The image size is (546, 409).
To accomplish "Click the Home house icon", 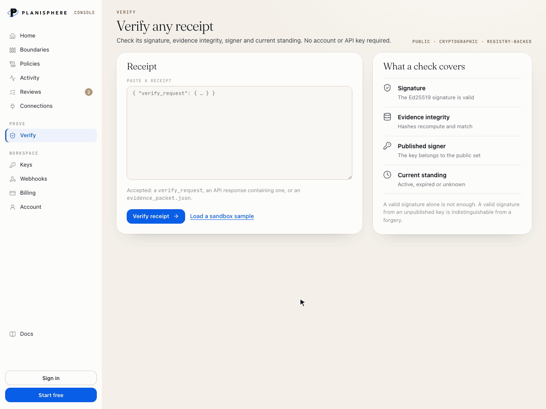I will tap(13, 36).
